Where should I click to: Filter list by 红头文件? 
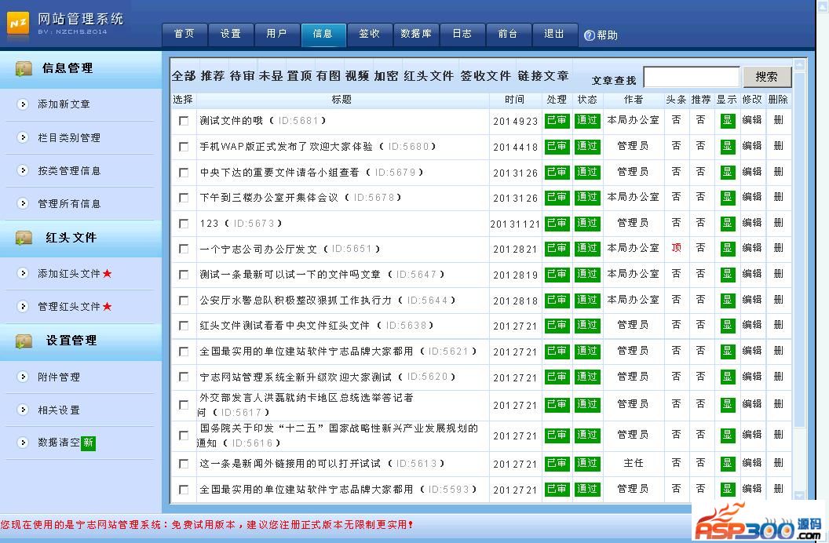(429, 76)
